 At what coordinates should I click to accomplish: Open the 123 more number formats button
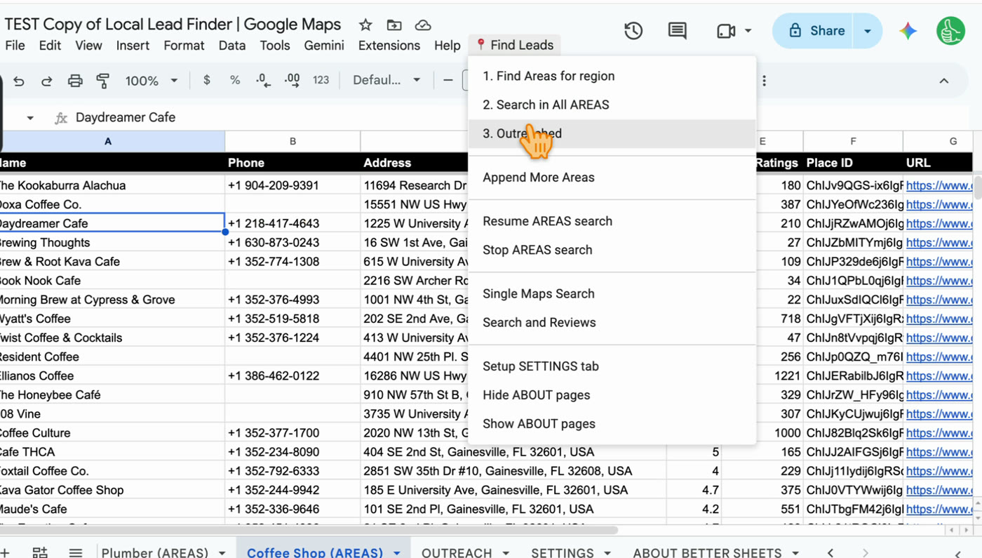point(321,80)
